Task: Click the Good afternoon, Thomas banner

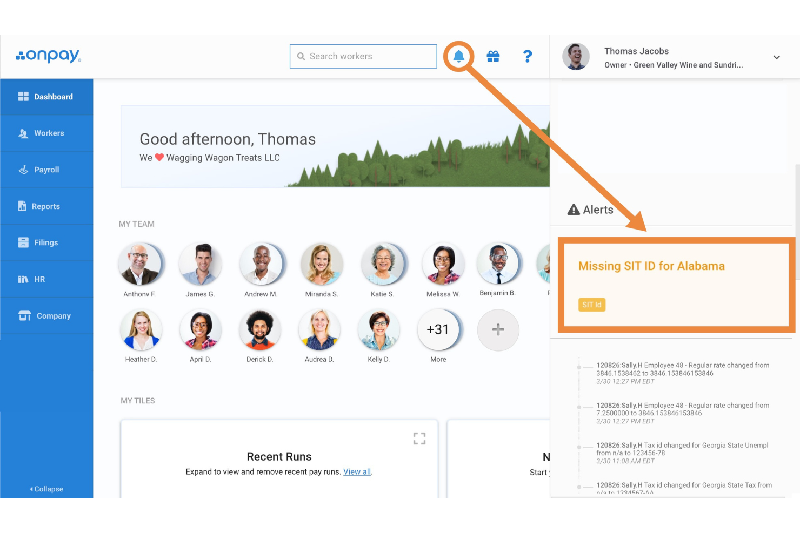Action: [335, 146]
